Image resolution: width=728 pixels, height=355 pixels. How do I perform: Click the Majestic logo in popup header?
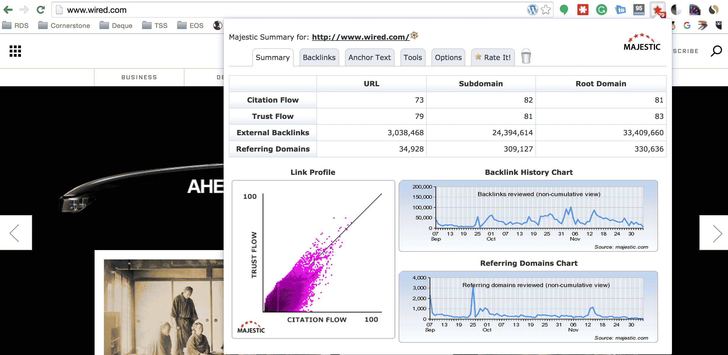pyautogui.click(x=642, y=43)
